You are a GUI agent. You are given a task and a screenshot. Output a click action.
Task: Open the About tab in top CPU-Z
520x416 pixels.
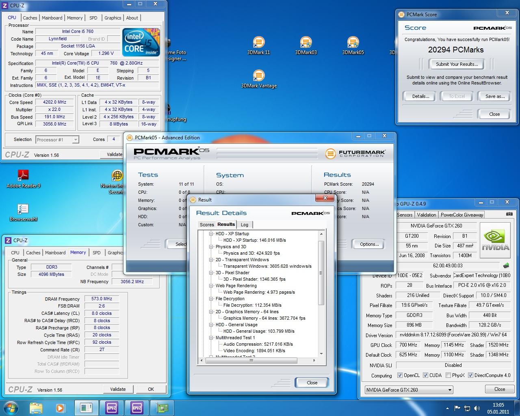coord(132,18)
